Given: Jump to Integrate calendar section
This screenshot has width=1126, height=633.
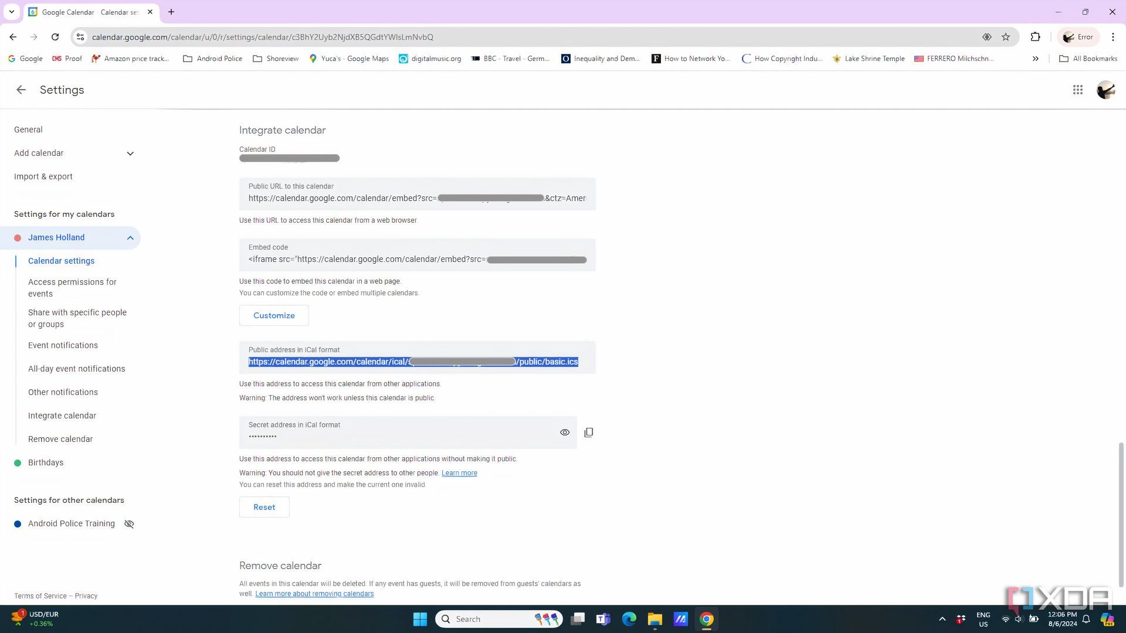Looking at the screenshot, I should tap(62, 416).
